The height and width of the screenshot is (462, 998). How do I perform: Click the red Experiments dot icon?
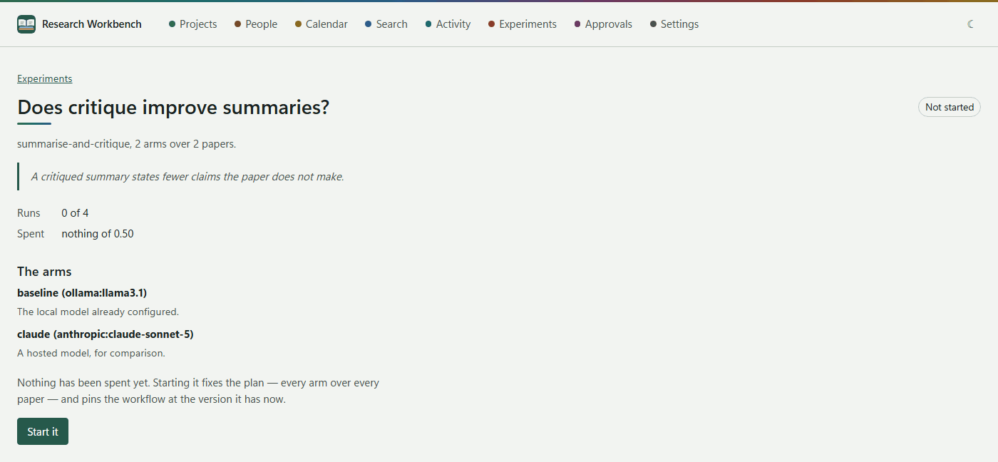[491, 24]
